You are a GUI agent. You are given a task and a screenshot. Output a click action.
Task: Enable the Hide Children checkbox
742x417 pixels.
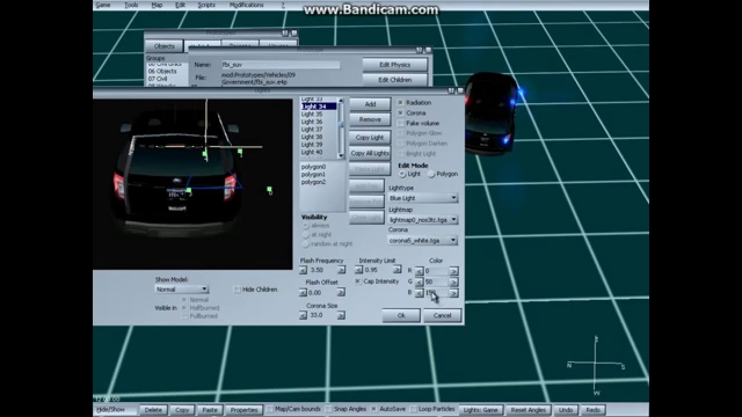(x=237, y=290)
